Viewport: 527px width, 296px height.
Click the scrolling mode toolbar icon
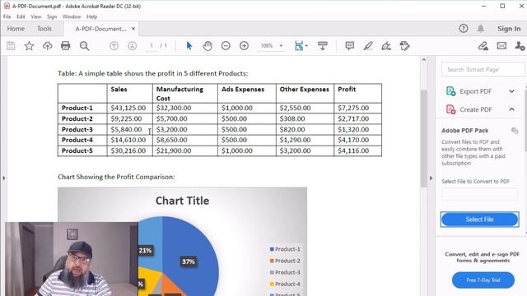pyautogui.click(x=323, y=46)
